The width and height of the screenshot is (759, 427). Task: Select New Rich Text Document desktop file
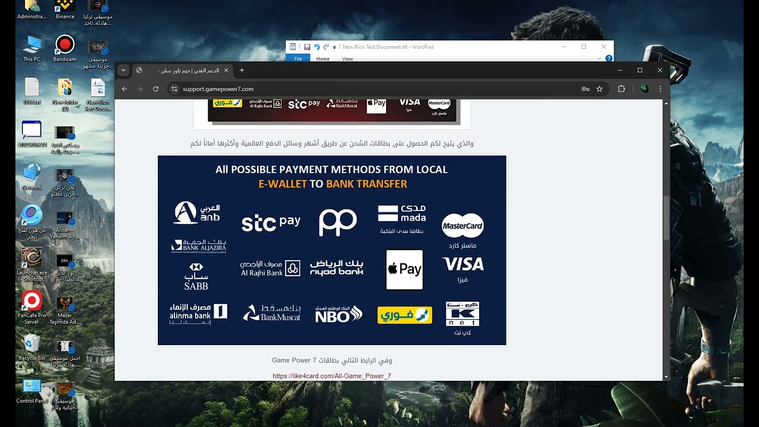pos(98,95)
